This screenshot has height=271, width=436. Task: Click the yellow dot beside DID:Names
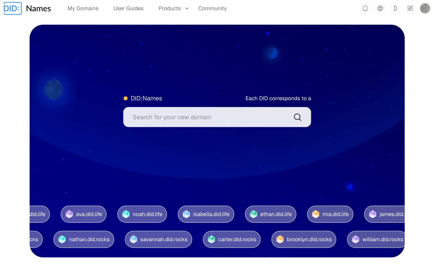click(x=126, y=98)
